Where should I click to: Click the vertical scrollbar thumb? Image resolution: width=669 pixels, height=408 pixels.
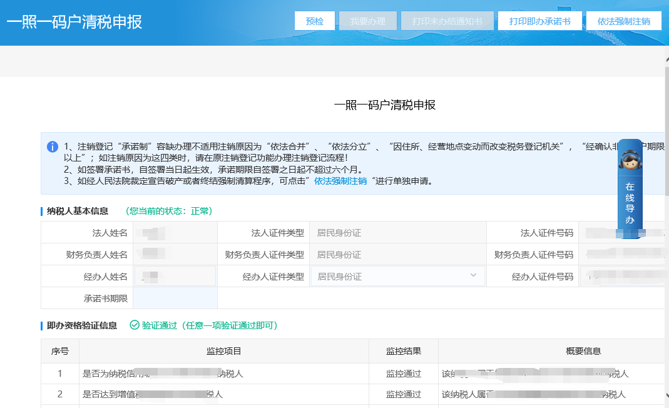pyautogui.click(x=666, y=125)
